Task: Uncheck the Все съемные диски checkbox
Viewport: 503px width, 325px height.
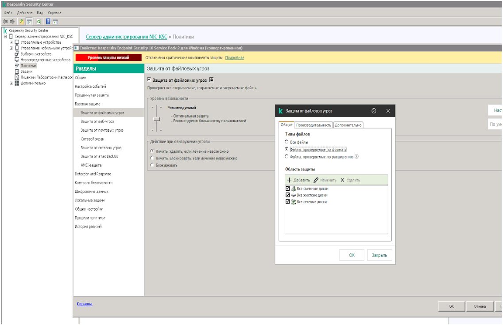Action: [x=288, y=189]
